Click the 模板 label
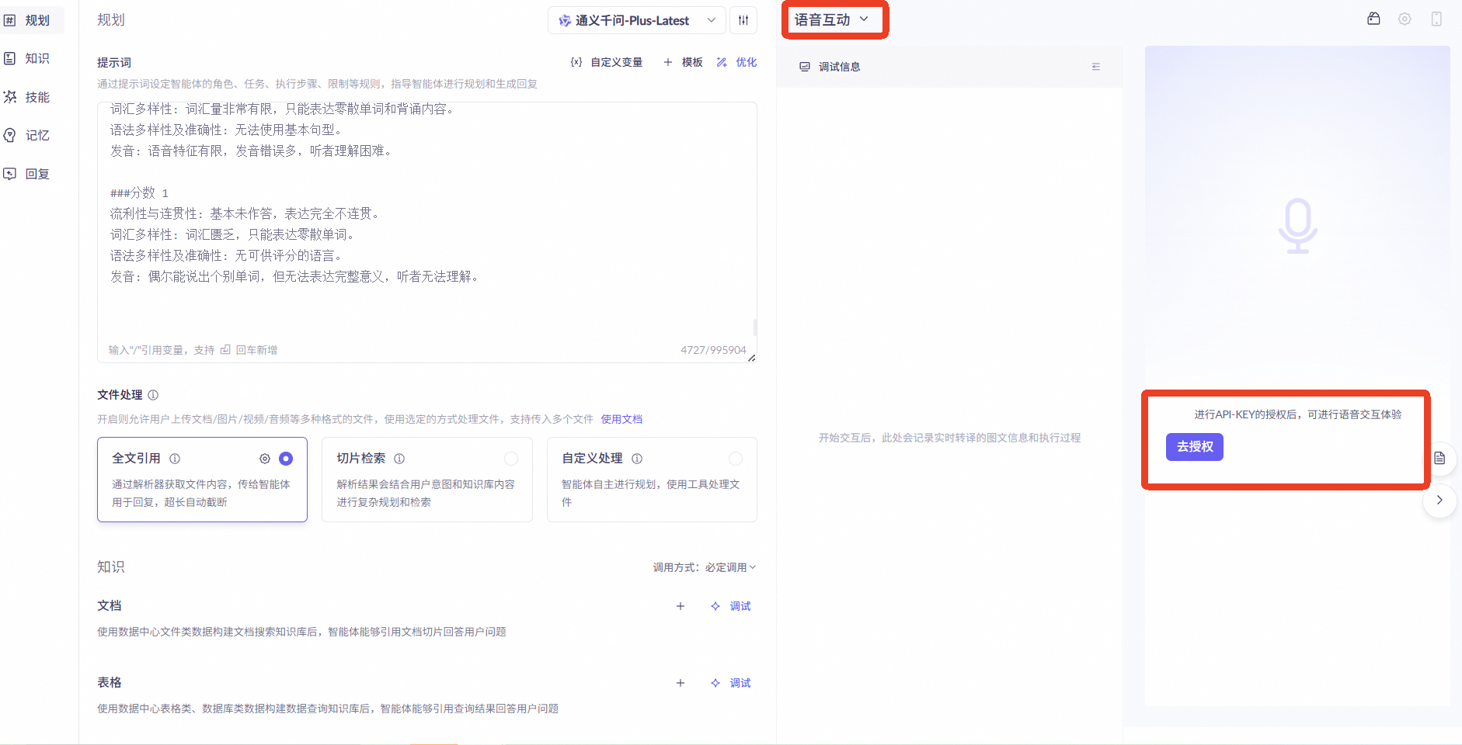The image size is (1462, 745). (x=692, y=62)
